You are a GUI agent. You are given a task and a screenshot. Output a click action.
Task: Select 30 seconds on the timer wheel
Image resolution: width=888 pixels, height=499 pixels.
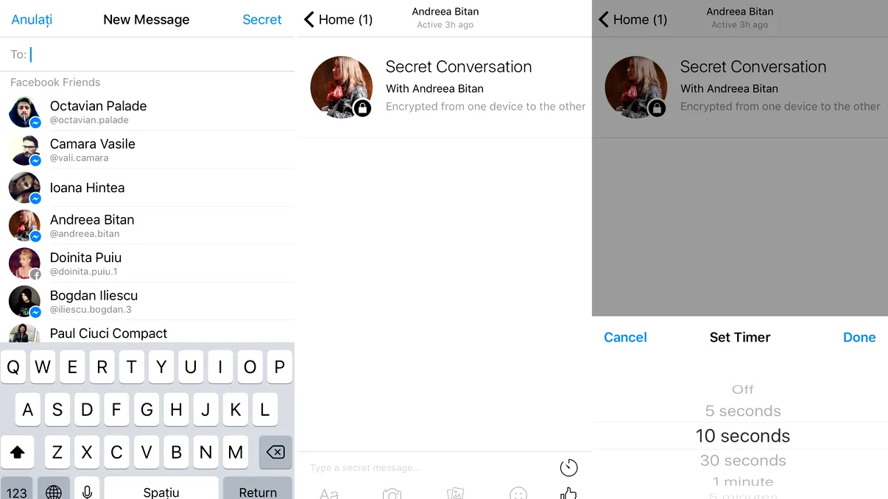(x=743, y=459)
